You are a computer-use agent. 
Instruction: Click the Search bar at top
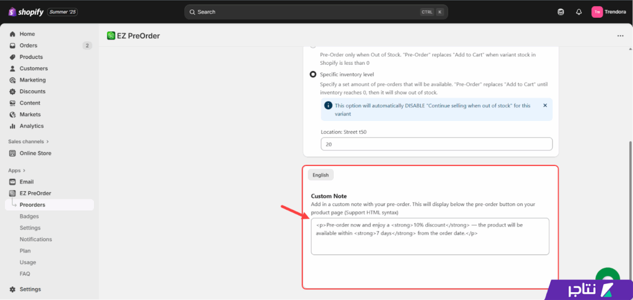click(x=315, y=12)
